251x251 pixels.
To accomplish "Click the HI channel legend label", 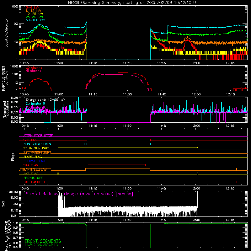I will tap(34, 71).
